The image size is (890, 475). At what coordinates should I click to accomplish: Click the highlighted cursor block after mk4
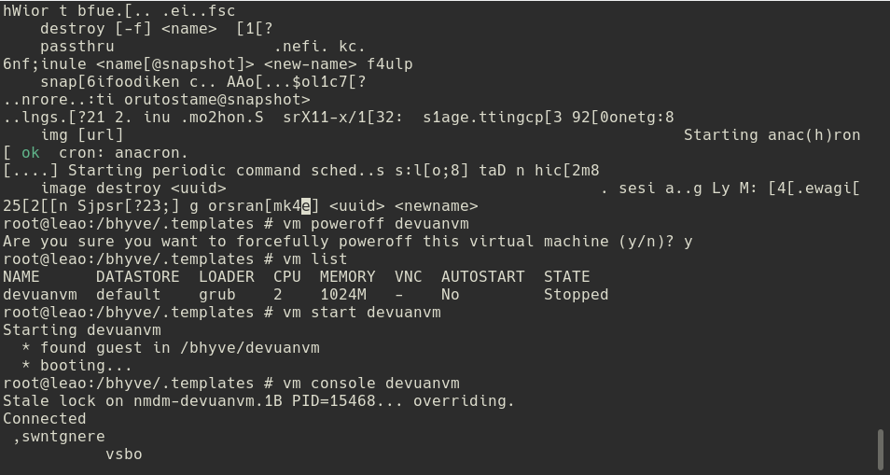pos(306,205)
